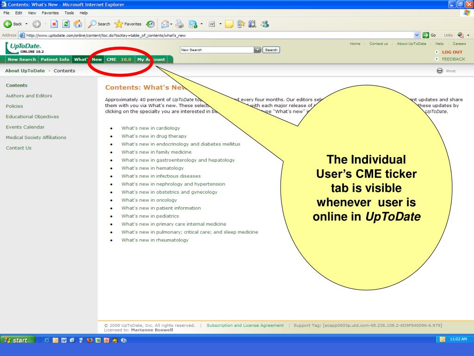Click the Contact us link in the header
The image size is (474, 356).
[x=379, y=44]
